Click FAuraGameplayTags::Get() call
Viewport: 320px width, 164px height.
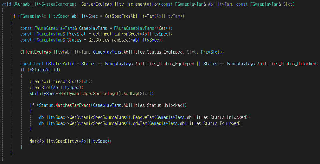pyautogui.click(x=143, y=28)
